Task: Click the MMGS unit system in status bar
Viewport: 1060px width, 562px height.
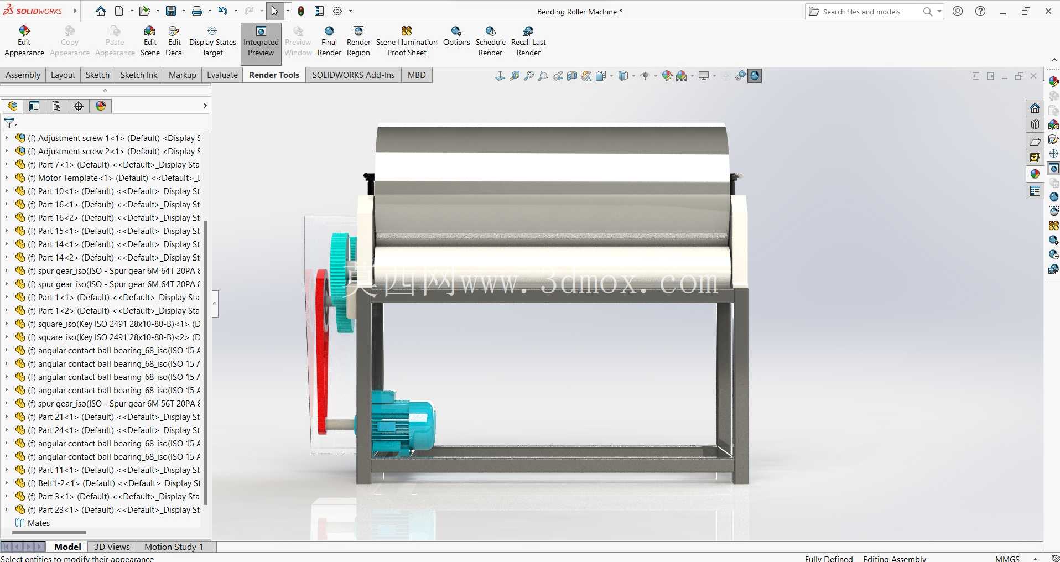Action: 1007,558
